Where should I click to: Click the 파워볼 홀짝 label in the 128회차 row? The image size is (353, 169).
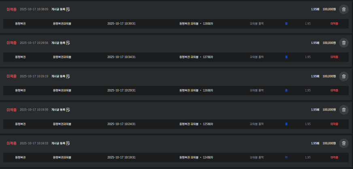[x=257, y=23]
